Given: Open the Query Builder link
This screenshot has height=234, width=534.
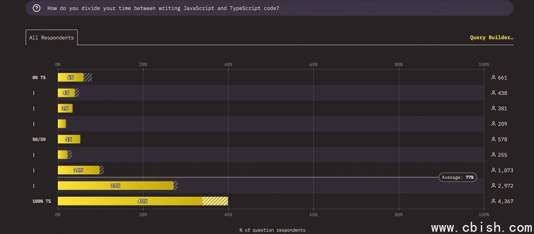Looking at the screenshot, I should tap(491, 38).
